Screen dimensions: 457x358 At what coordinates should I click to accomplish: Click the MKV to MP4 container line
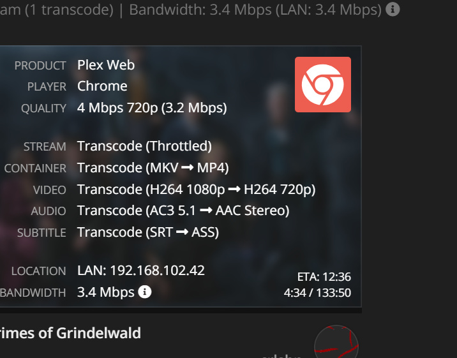click(153, 168)
